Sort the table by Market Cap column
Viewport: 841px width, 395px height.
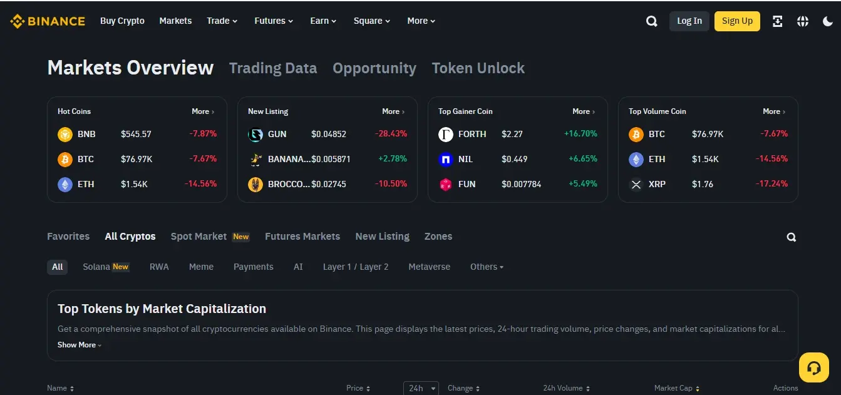coord(676,388)
